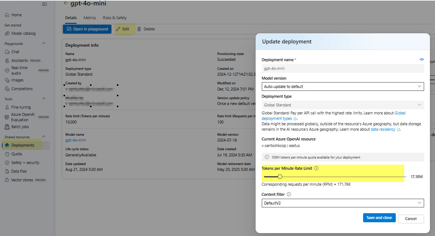The image size is (435, 236).
Task: Click the Delete deployment button
Action: tap(146, 29)
